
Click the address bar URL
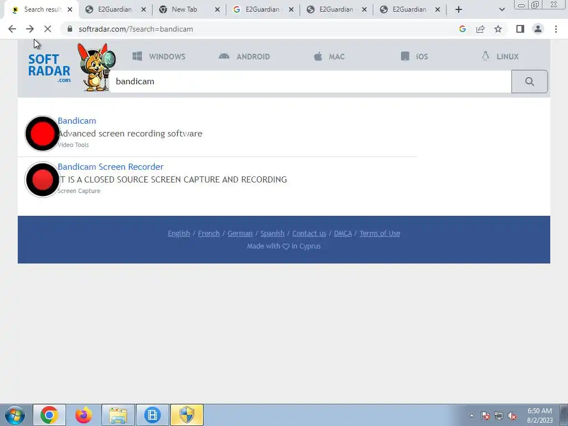tap(136, 29)
